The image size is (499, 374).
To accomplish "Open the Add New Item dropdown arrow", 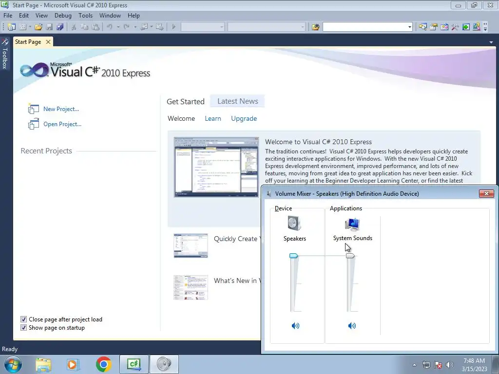I will point(30,27).
